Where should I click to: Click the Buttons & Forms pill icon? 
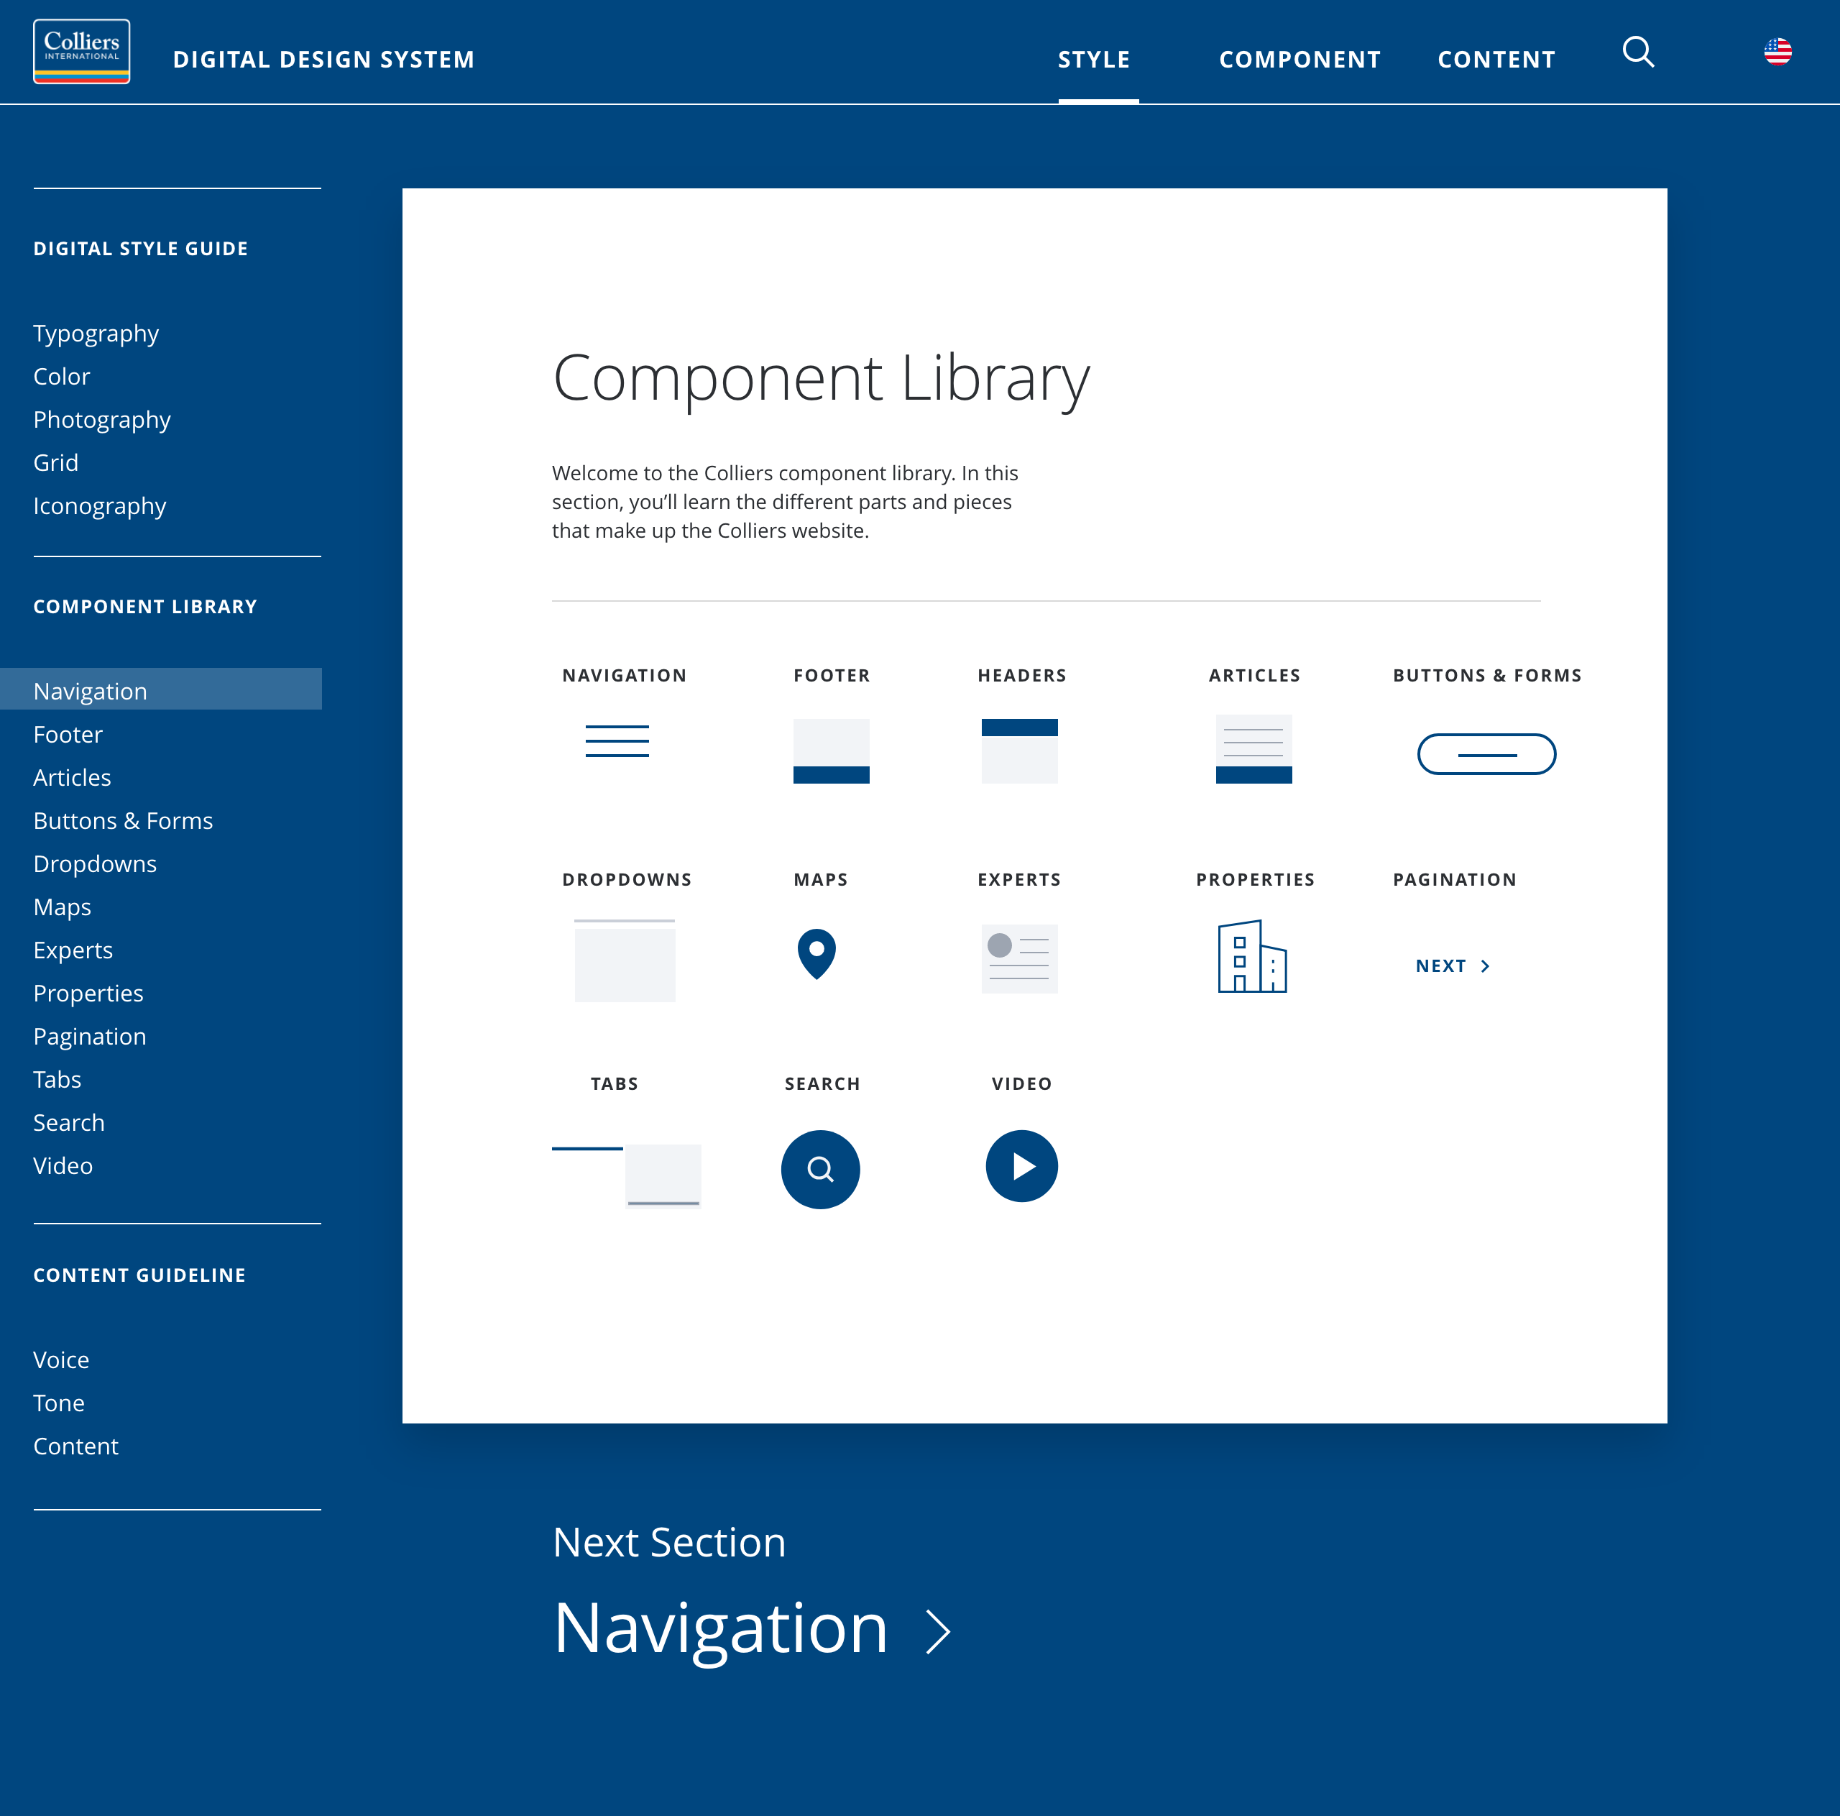pyautogui.click(x=1486, y=753)
